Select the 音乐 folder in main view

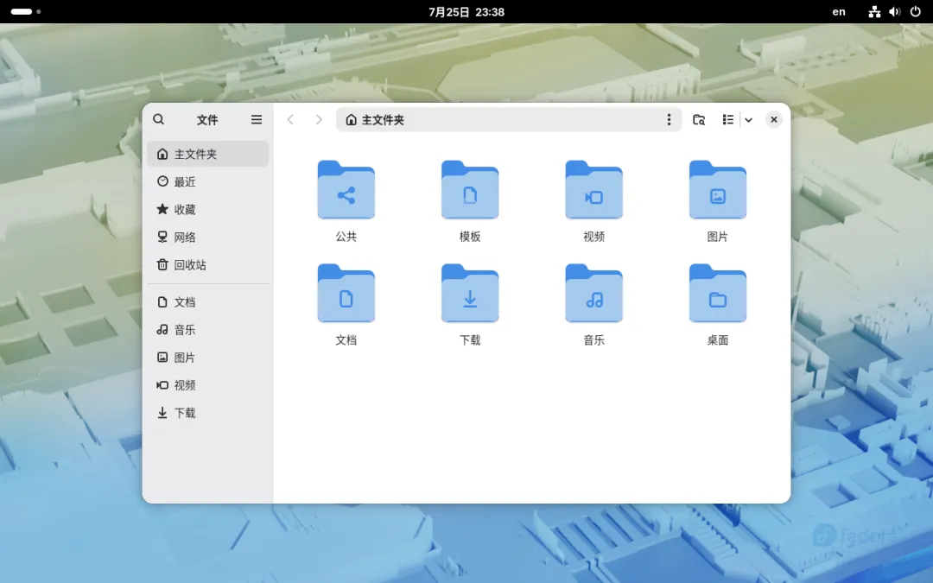[x=593, y=305]
